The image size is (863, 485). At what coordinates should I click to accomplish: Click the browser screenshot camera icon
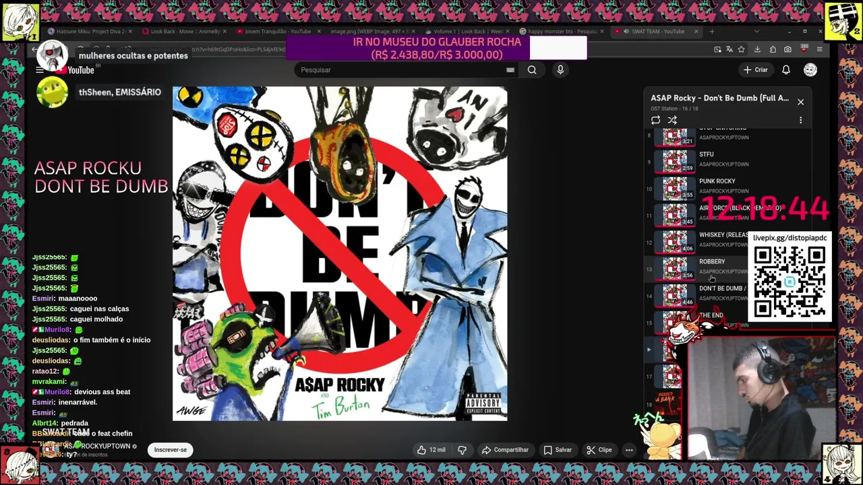point(787,50)
